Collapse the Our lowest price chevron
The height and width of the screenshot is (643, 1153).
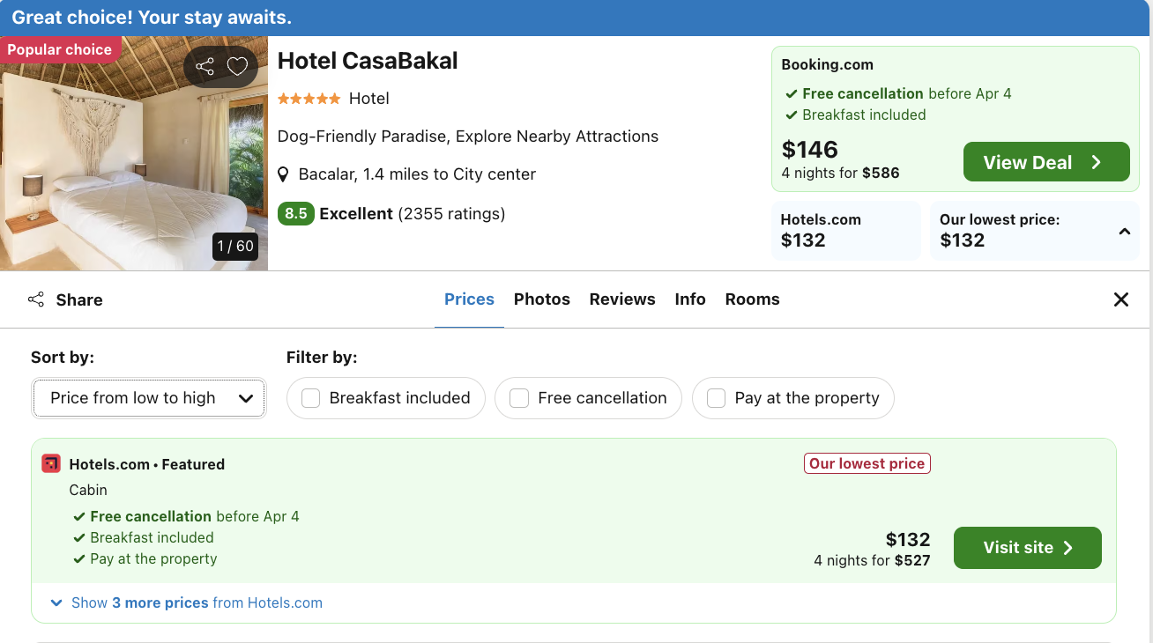(1125, 232)
